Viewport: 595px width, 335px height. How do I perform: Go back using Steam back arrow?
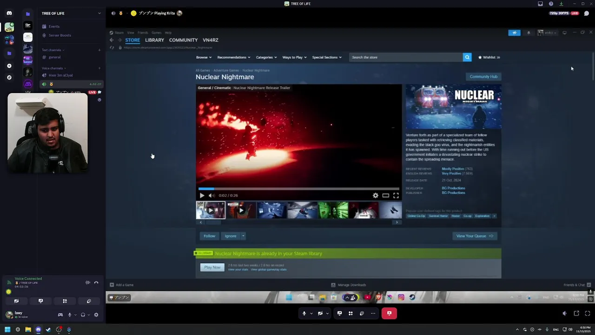[112, 40]
